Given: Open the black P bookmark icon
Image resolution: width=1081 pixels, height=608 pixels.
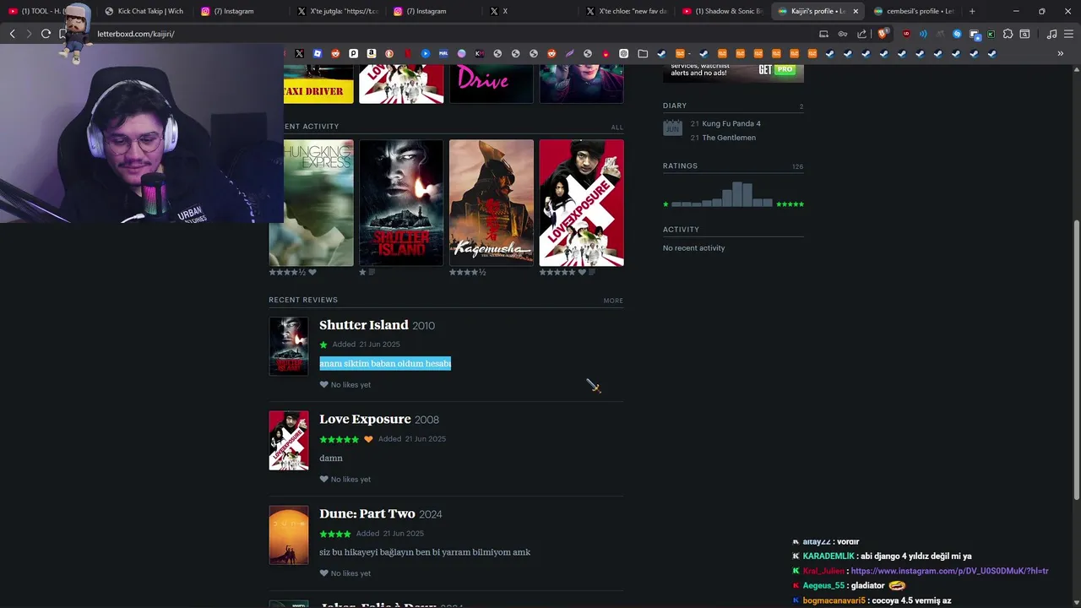Looking at the screenshot, I should pos(353,53).
